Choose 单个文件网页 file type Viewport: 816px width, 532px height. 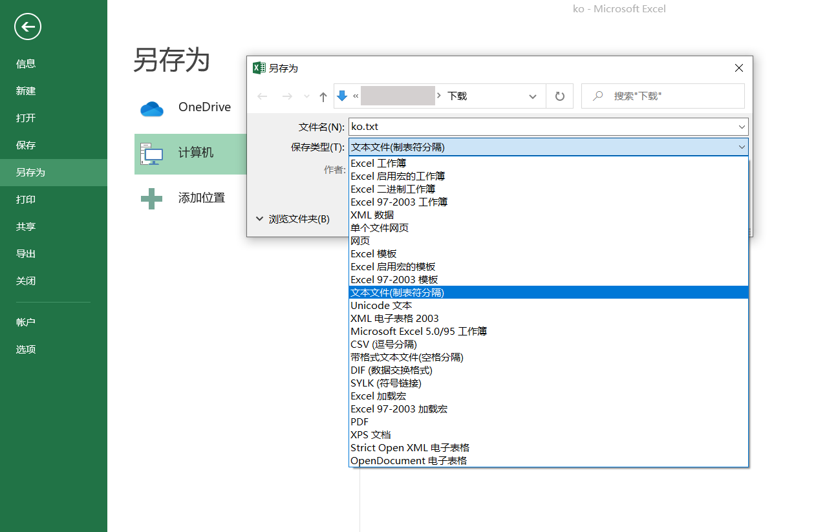548,228
